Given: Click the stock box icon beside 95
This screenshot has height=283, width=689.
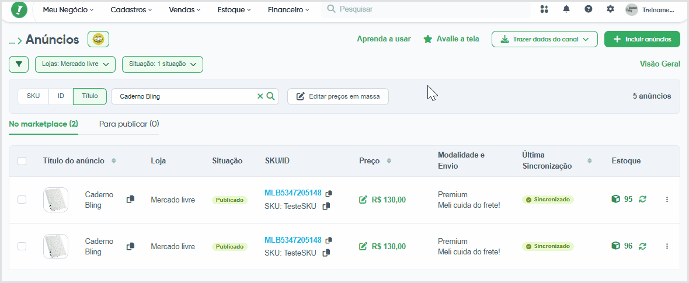Looking at the screenshot, I should [615, 199].
